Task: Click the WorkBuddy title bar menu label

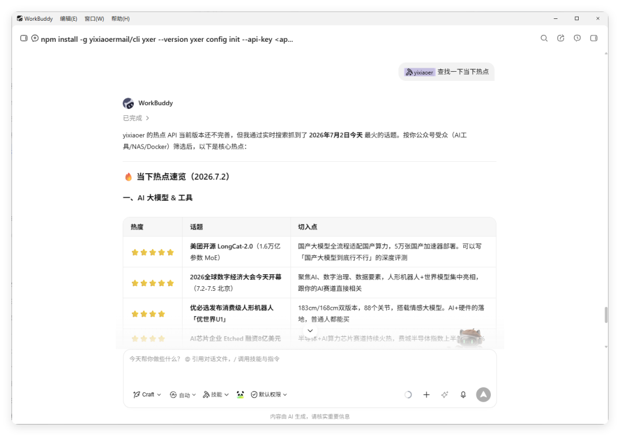Action: pyautogui.click(x=38, y=18)
